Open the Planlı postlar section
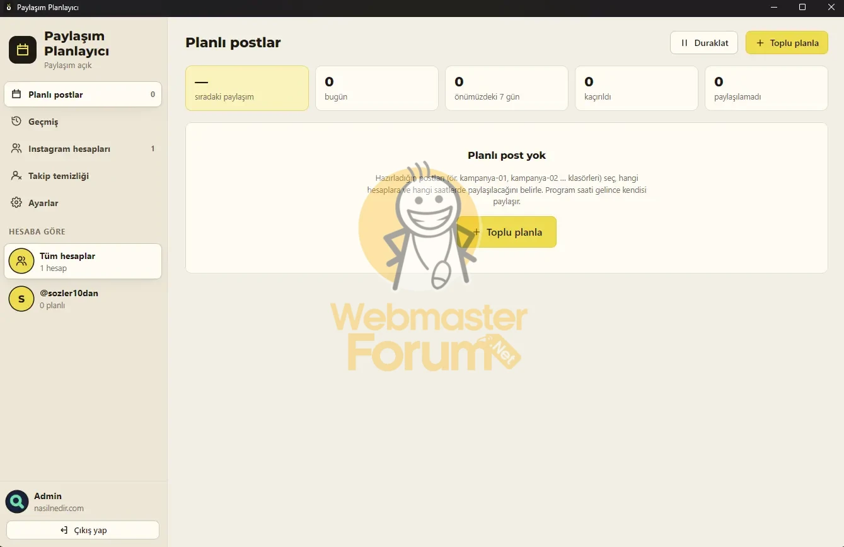 (83, 95)
